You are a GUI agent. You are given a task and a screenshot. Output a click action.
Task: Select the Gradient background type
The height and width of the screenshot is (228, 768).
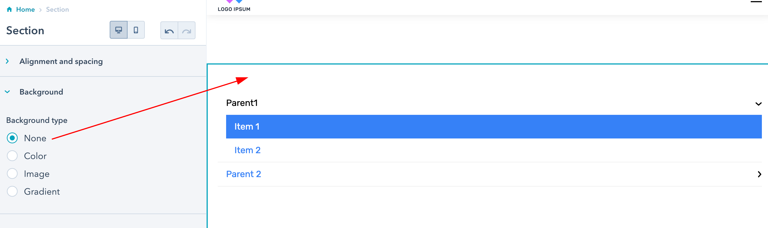[x=12, y=191]
